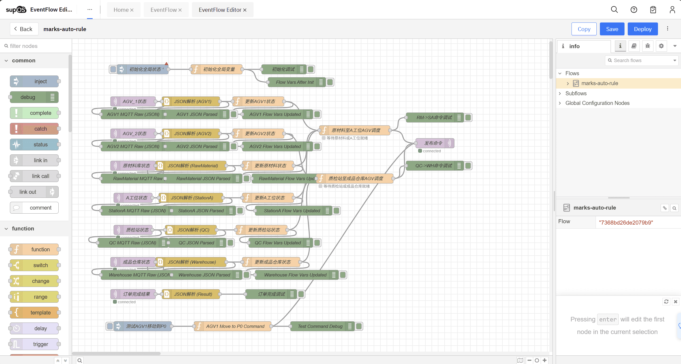681x364 pixels.
Task: Click the supOS logo
Action: coord(16,10)
